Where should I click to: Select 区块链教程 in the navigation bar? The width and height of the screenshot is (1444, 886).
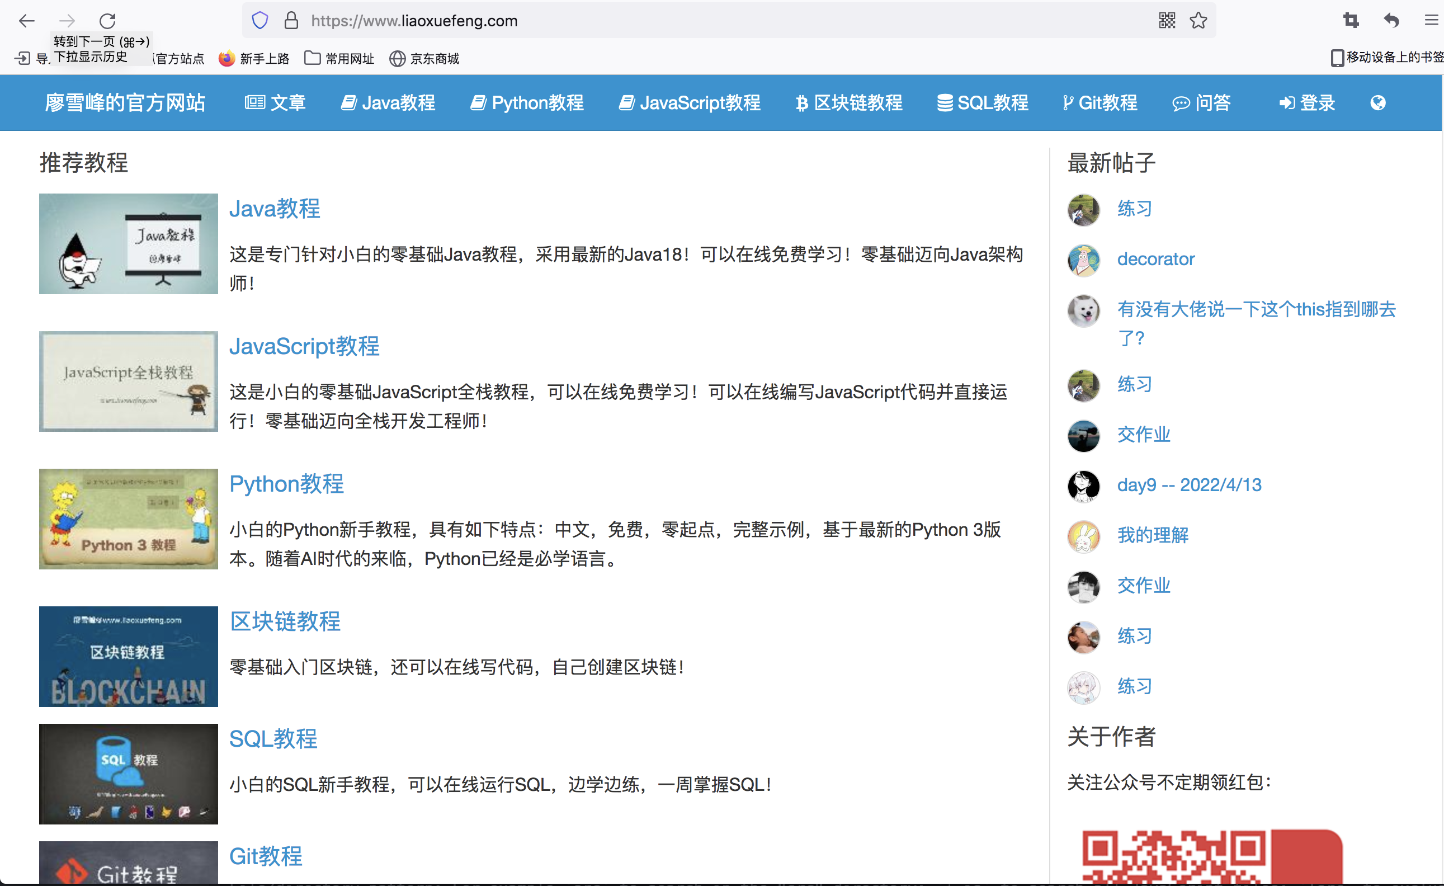point(848,103)
